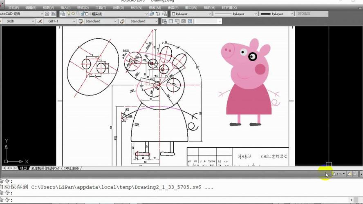Switch to the 模型 tab
Image resolution: width=363 pixels, height=204 pixels.
click(x=23, y=168)
